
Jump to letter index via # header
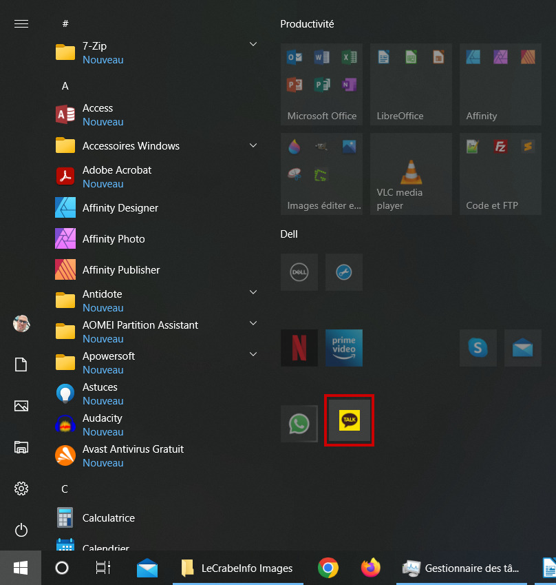[x=65, y=24]
